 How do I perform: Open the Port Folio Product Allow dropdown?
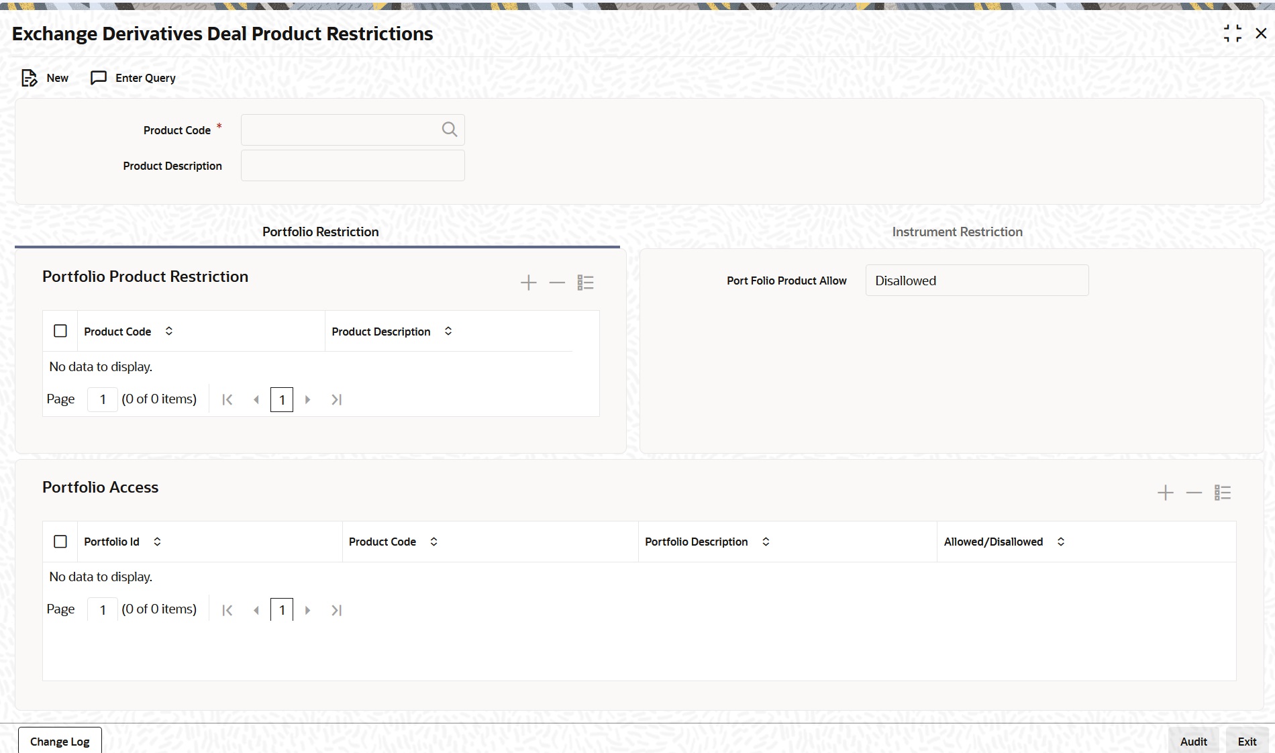click(977, 281)
